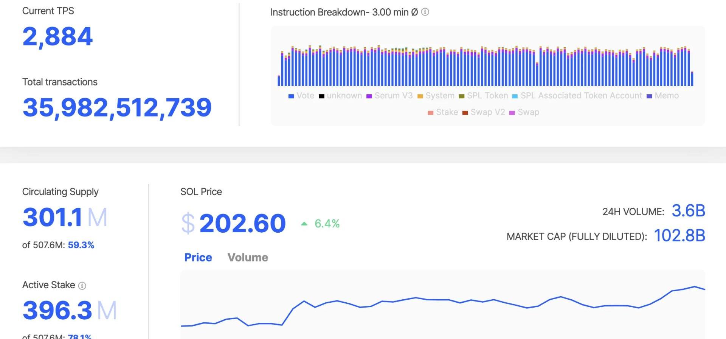
Task: Click the SOL price value 202.60
Action: [242, 223]
